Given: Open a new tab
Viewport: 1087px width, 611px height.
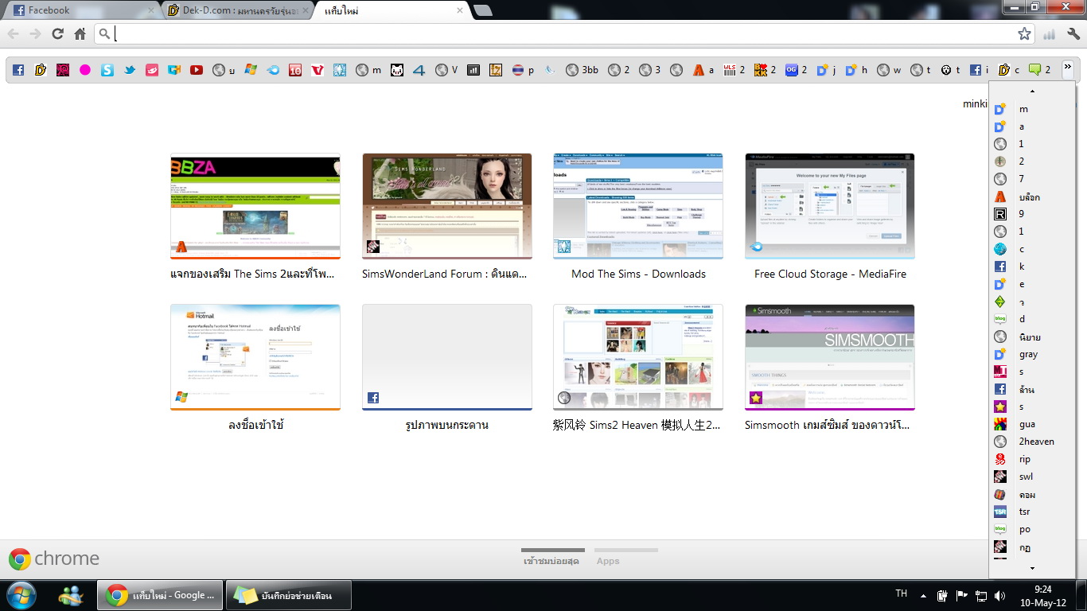Looking at the screenshot, I should (x=482, y=10).
